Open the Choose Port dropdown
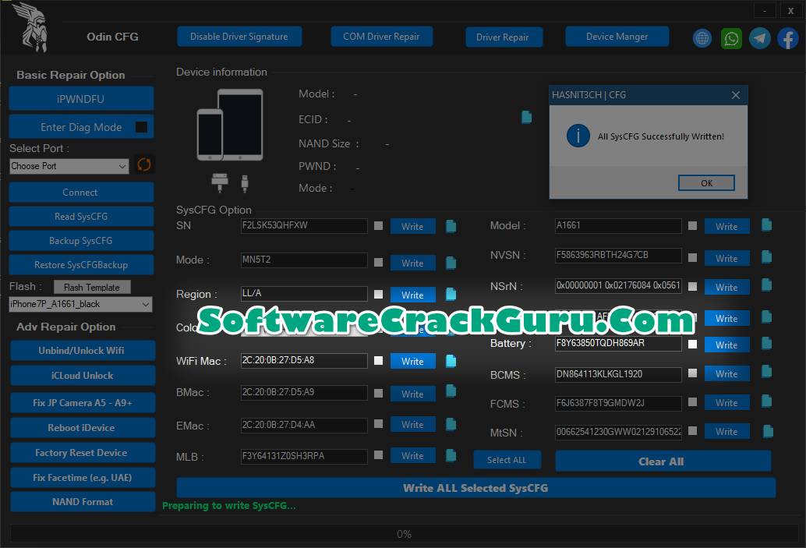Viewport: 806px width, 548px height. (69, 166)
